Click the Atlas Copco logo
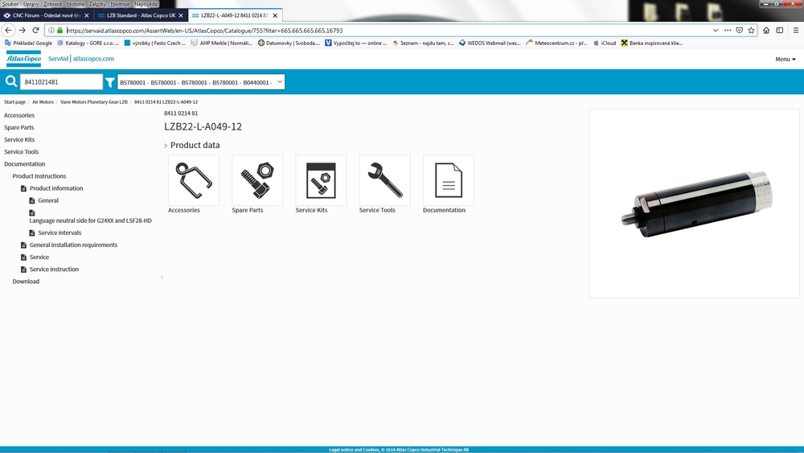 tap(23, 59)
